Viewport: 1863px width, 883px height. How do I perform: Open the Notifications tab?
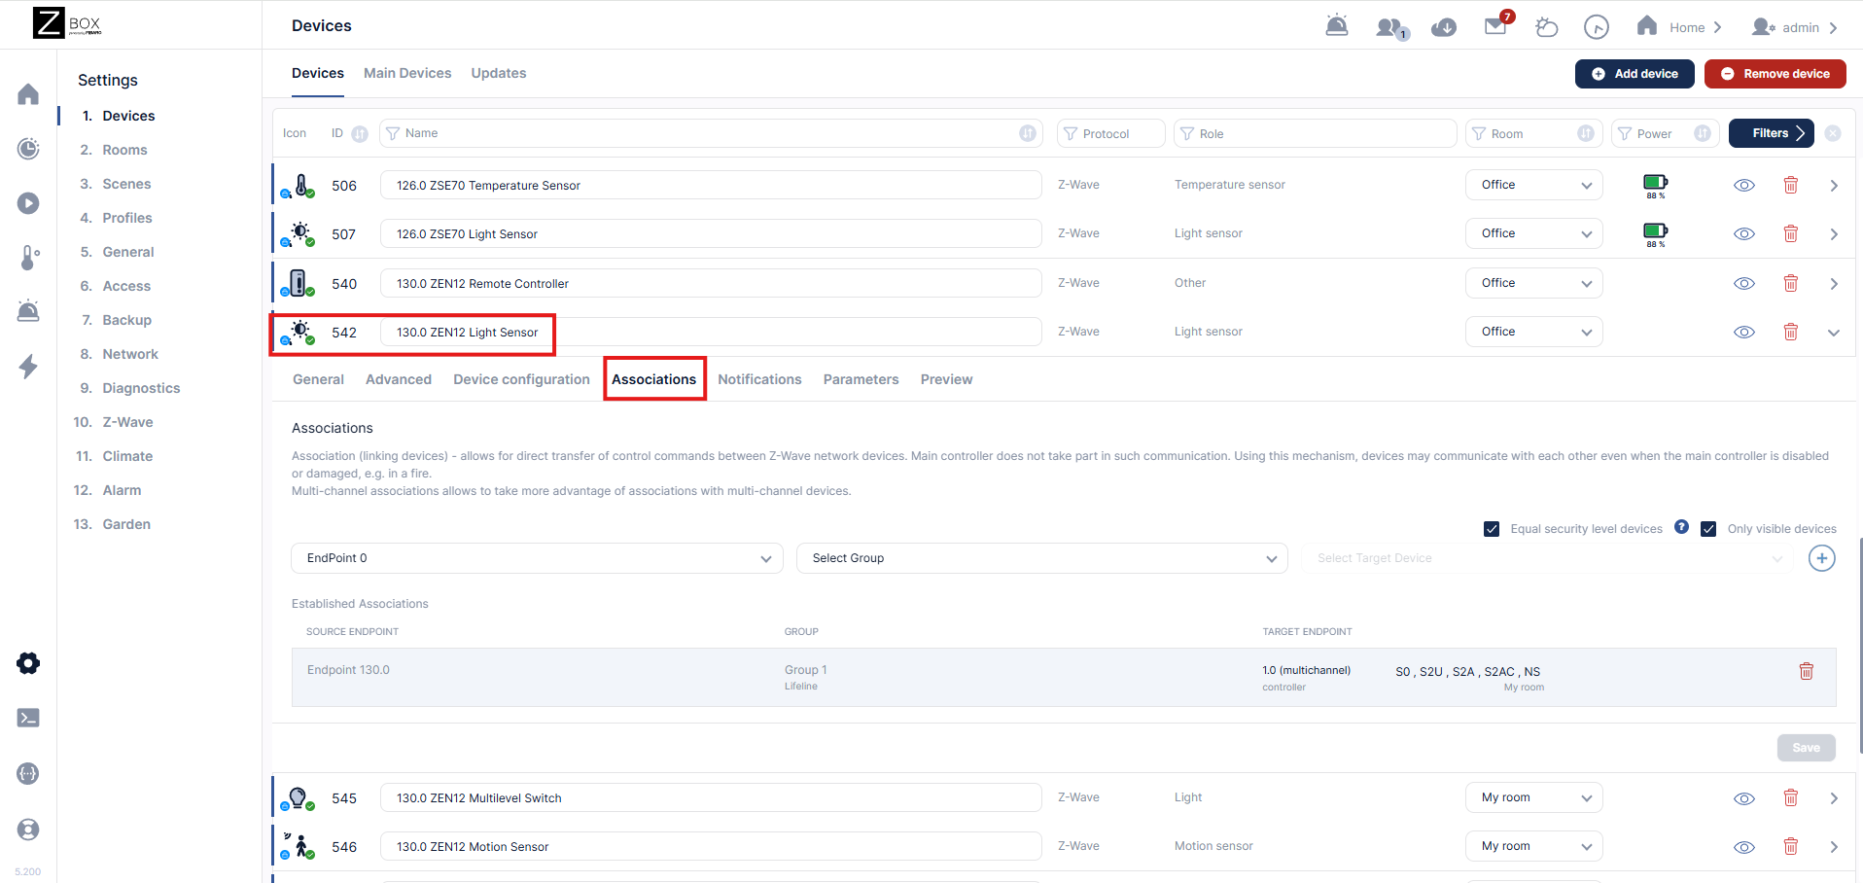point(759,379)
